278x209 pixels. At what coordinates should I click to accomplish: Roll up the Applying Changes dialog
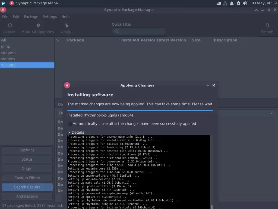(207, 85)
